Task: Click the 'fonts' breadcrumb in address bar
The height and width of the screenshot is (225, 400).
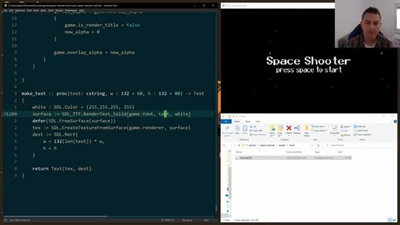Action: point(292,145)
